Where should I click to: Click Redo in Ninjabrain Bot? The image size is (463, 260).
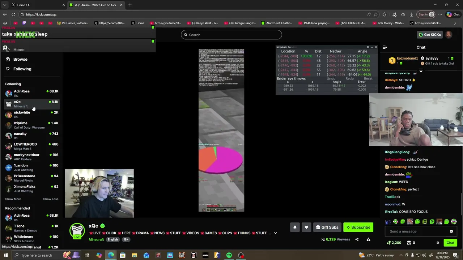coord(349,79)
